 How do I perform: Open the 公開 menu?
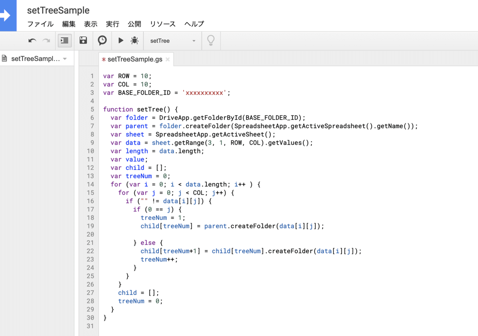(x=135, y=24)
